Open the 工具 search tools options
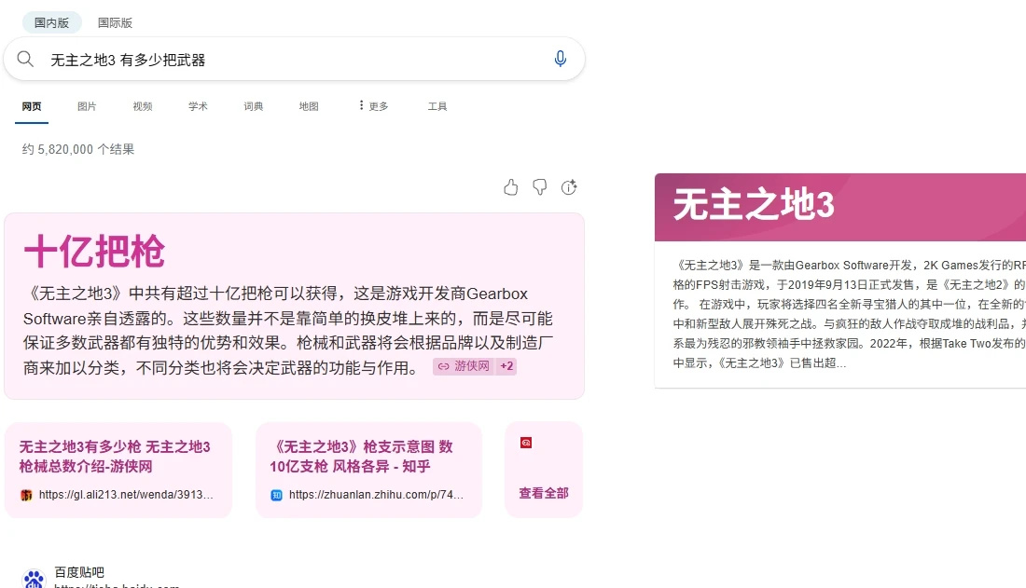This screenshot has height=588, width=1026. coord(437,106)
